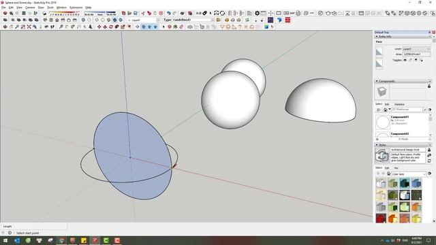Open the Camera menu

pos(30,7)
